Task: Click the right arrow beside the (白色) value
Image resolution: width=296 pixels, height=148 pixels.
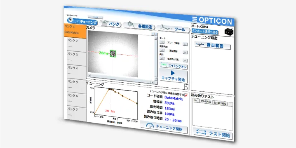Action: click(x=185, y=60)
